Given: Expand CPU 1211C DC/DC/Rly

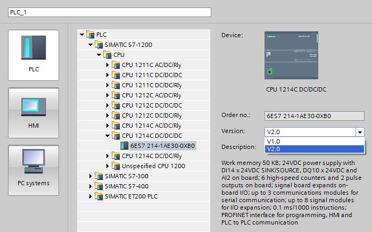Looking at the screenshot, I should 108,85.
